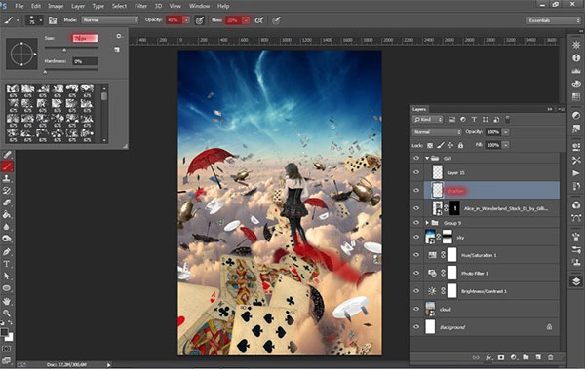Create a new group from Layers footer
The image size is (585, 369).
point(526,357)
